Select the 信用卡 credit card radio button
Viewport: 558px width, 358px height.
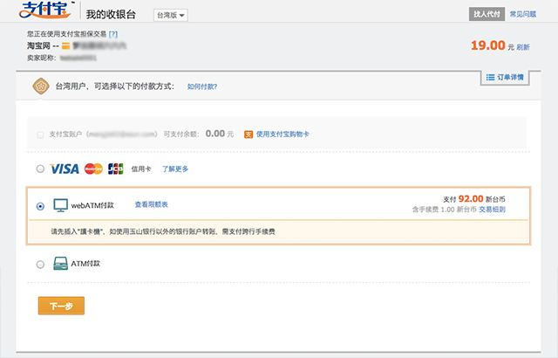pos(40,169)
